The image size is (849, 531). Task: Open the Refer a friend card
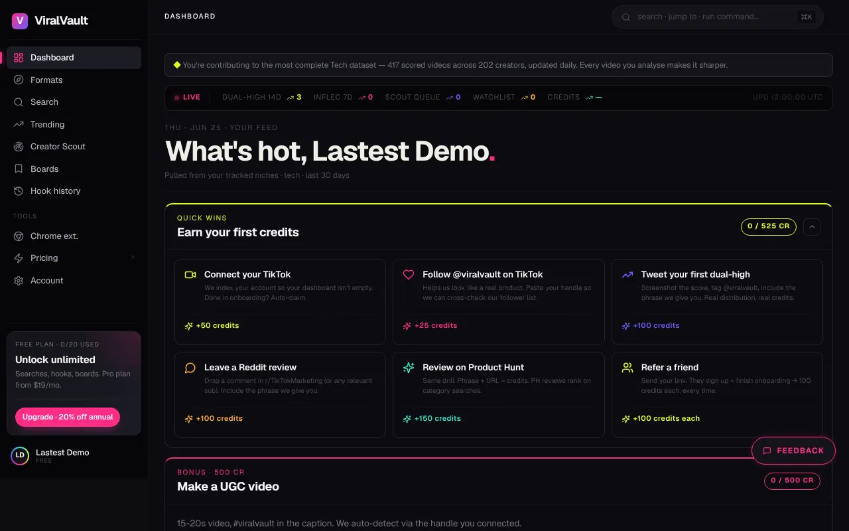coord(717,395)
